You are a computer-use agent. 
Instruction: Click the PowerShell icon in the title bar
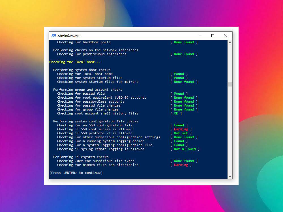coord(53,36)
